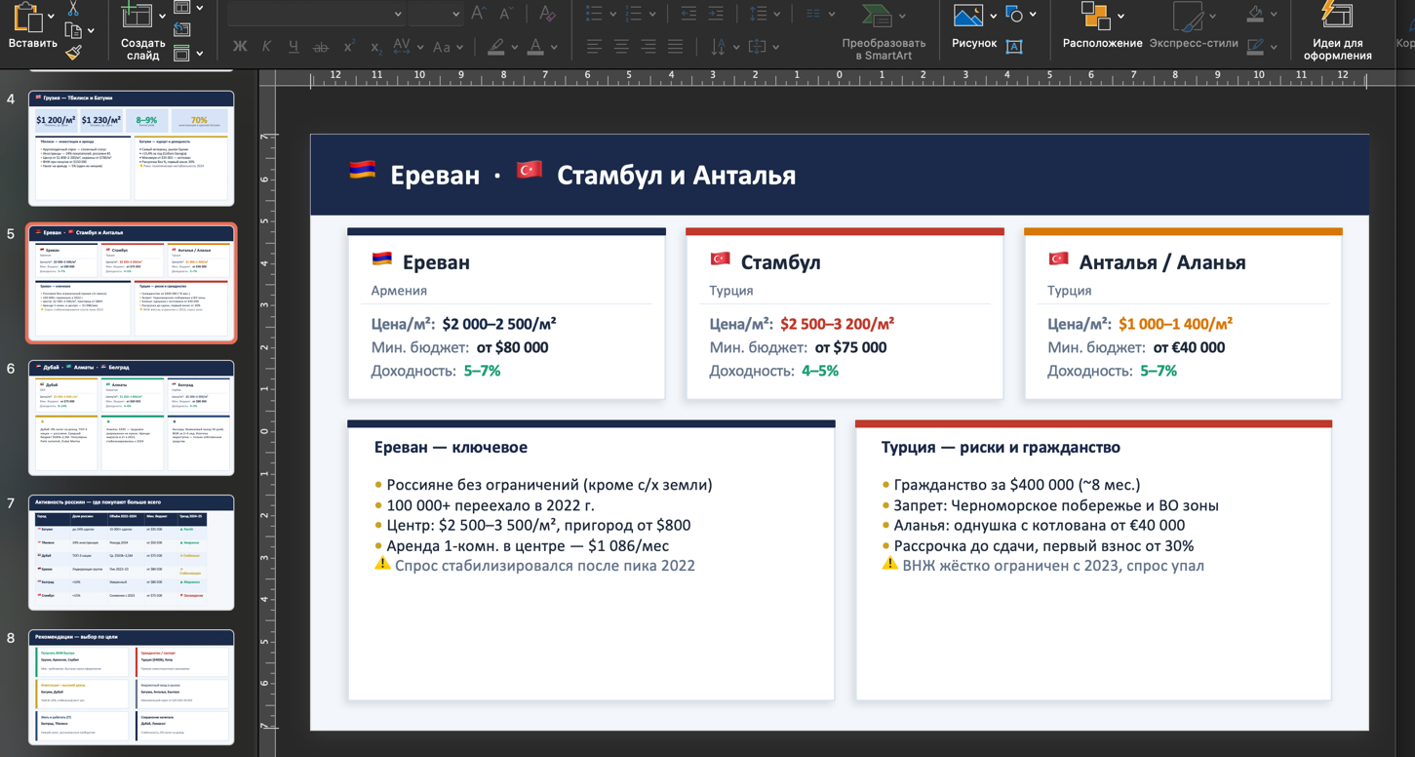Select slide 7 thumbnail Активность россиян

point(132,552)
